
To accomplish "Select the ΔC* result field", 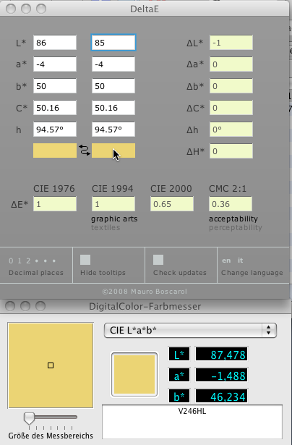I will coord(231,108).
